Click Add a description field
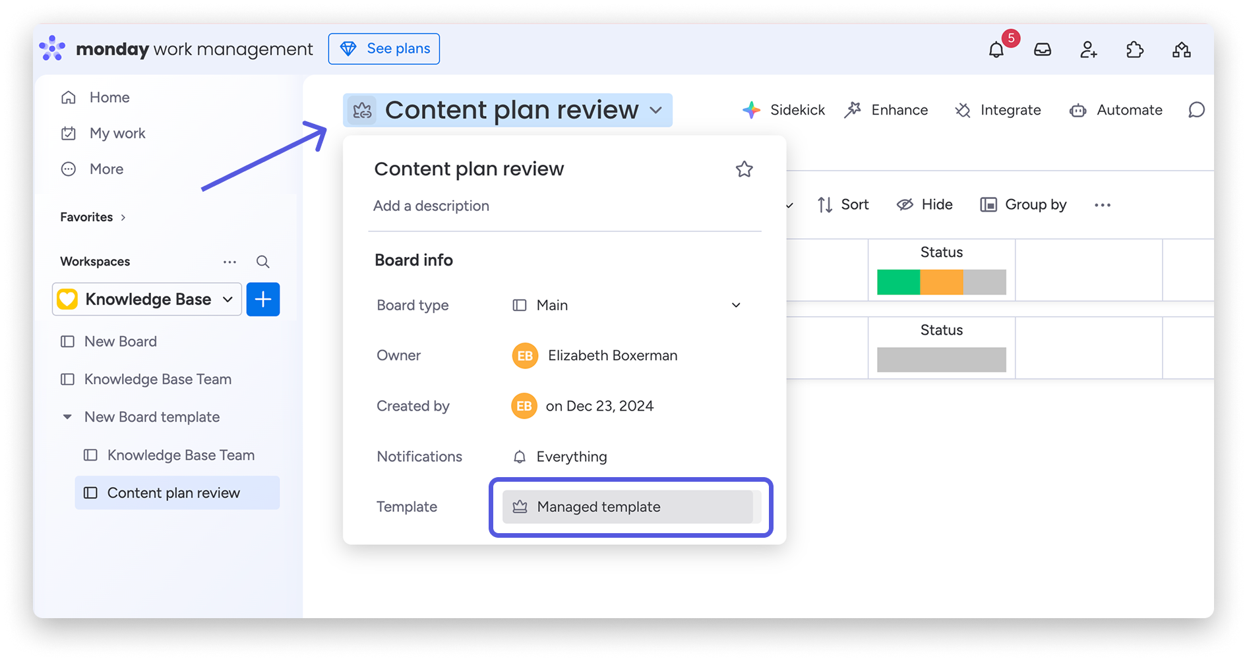1247x661 pixels. tap(431, 206)
